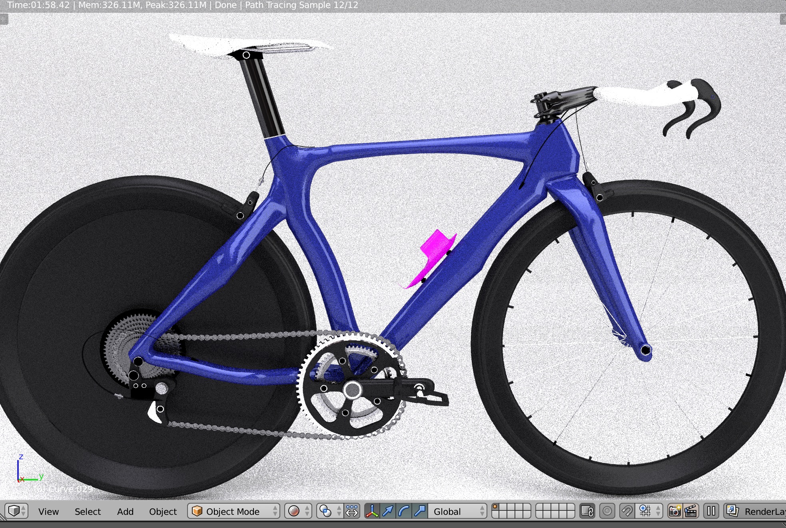This screenshot has width=786, height=528.
Task: Enable the rotate manipulator arc
Action: tap(404, 511)
